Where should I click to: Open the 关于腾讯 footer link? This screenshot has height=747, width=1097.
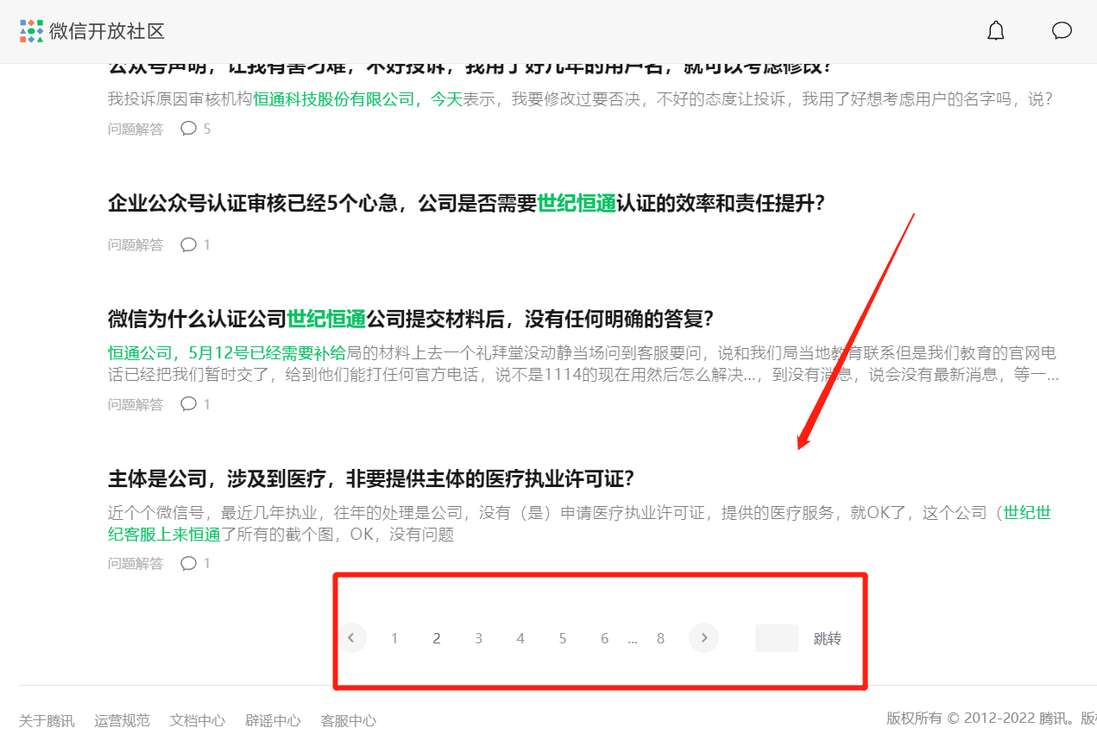47,720
